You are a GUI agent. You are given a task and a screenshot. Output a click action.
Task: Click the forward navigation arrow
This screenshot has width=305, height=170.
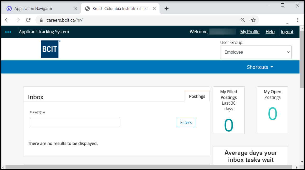(17, 20)
